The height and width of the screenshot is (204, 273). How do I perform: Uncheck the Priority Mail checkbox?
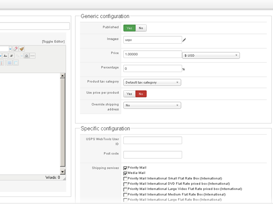[125, 168]
